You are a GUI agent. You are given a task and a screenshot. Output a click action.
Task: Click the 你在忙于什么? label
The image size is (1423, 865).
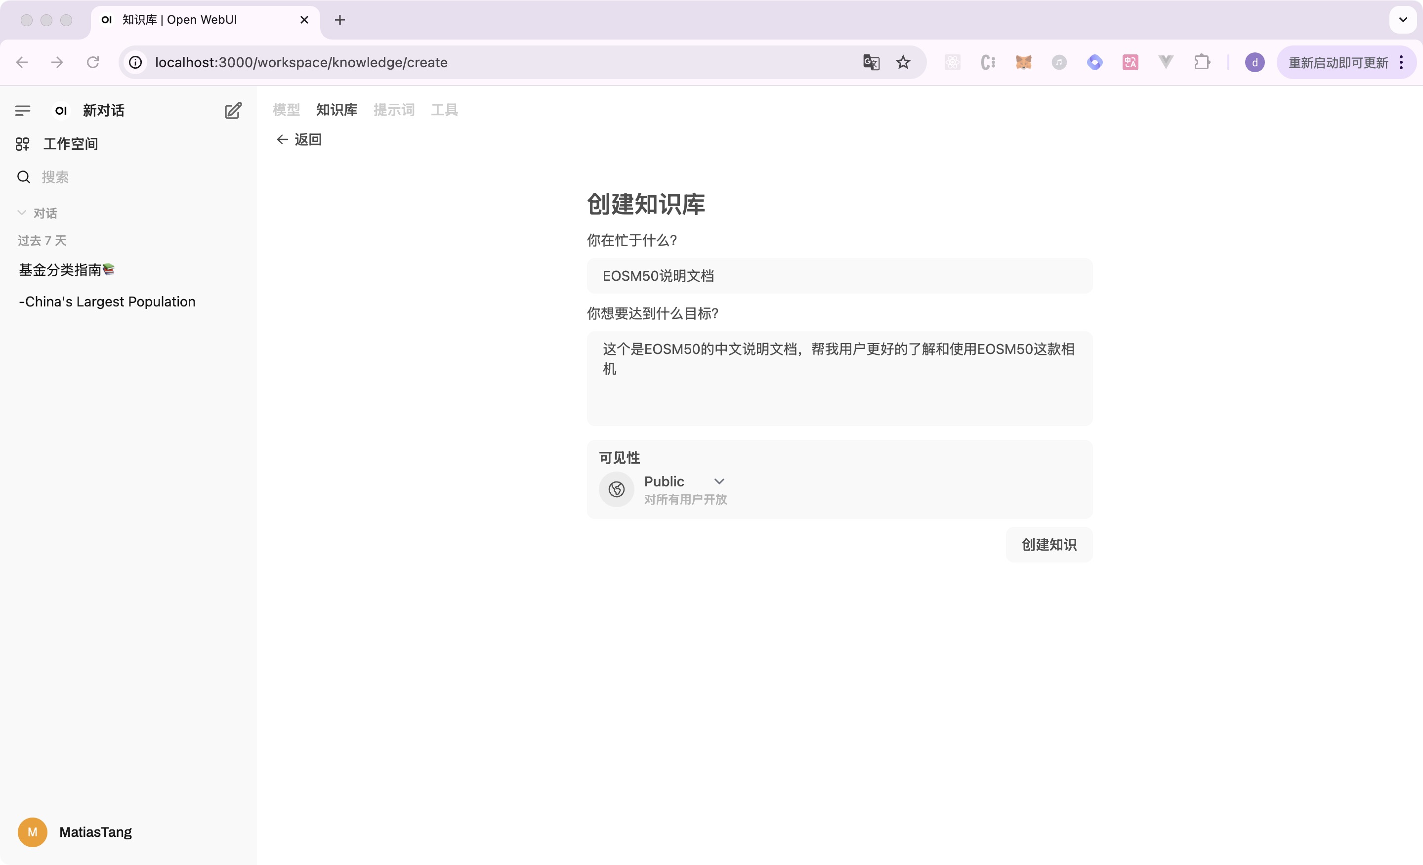(x=632, y=240)
